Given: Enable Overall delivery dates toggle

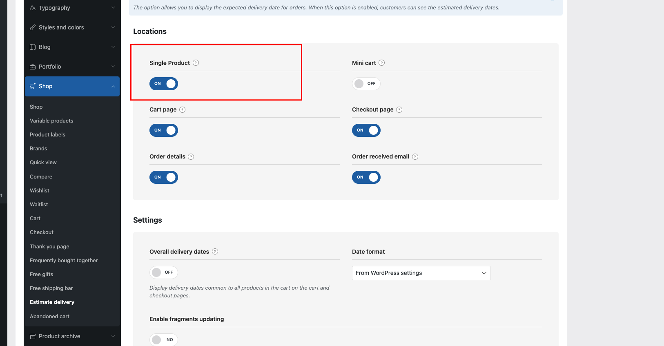Looking at the screenshot, I should click(164, 272).
